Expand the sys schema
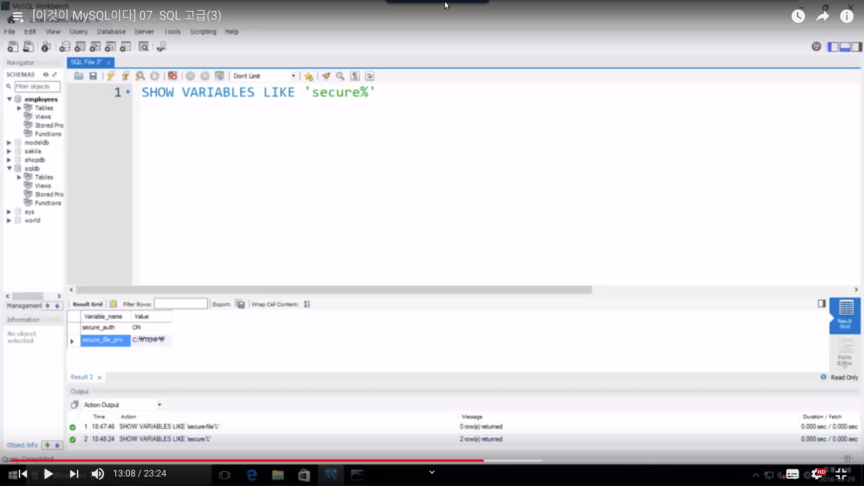Screen dimensions: 864x486 pyautogui.click(x=9, y=212)
